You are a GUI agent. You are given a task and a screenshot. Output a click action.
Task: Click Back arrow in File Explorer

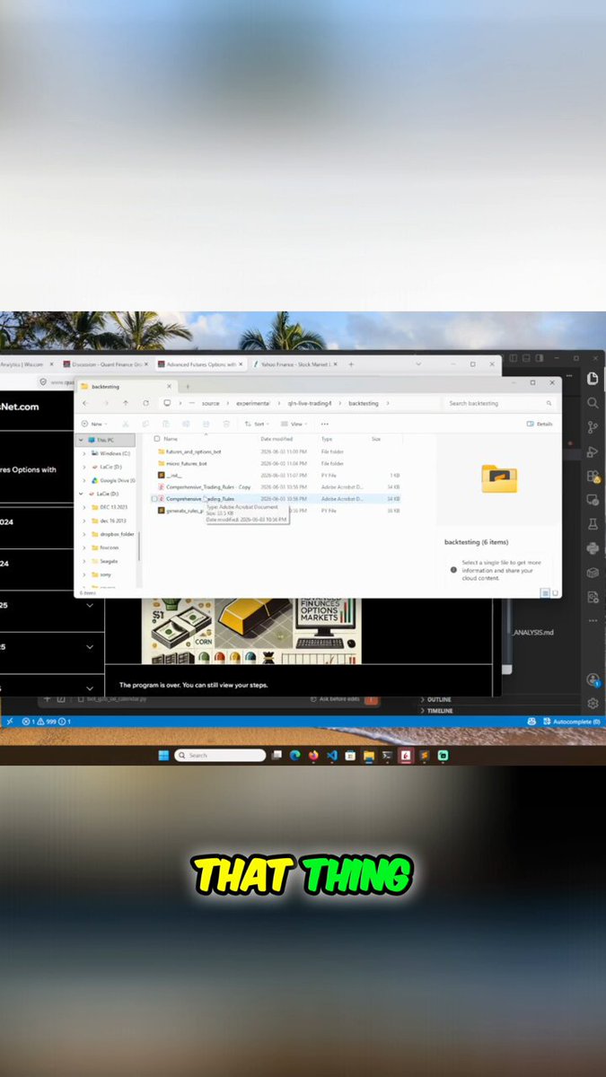85,403
